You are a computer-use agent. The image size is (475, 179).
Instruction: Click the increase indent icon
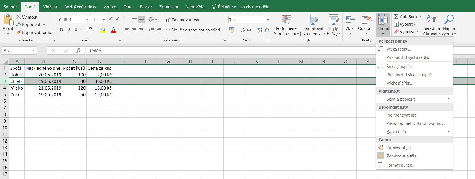(158, 30)
